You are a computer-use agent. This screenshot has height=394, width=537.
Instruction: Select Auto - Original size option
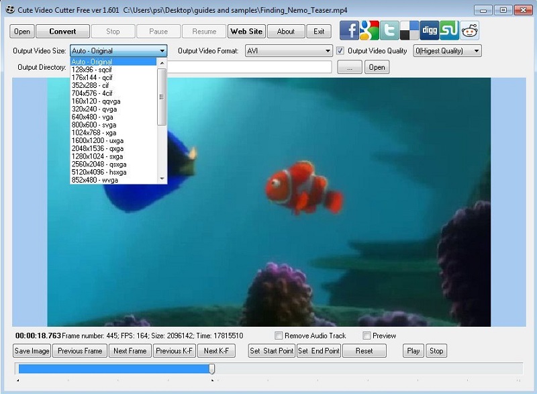[113, 62]
